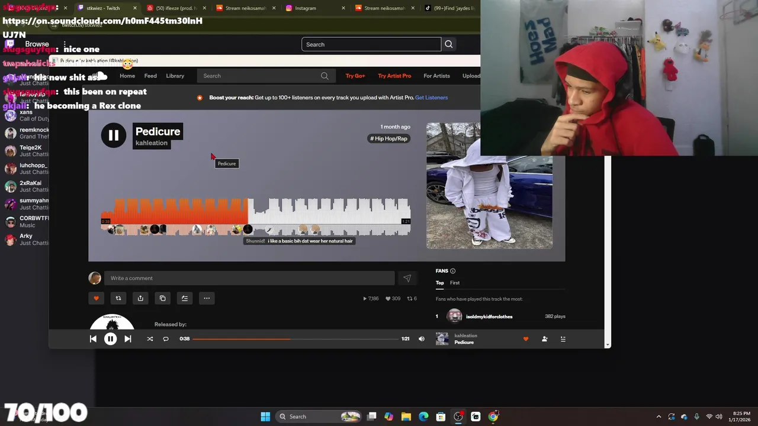
Task: Open Google Chrome from the taskbar
Action: coord(493,417)
